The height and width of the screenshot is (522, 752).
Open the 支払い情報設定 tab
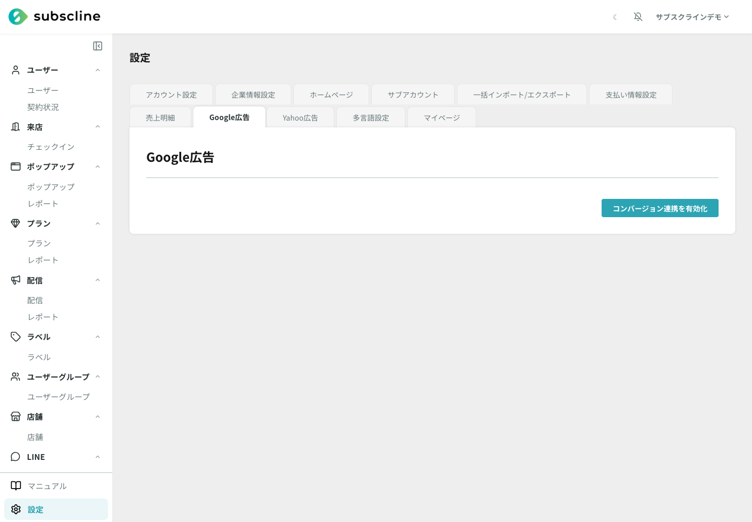(631, 94)
